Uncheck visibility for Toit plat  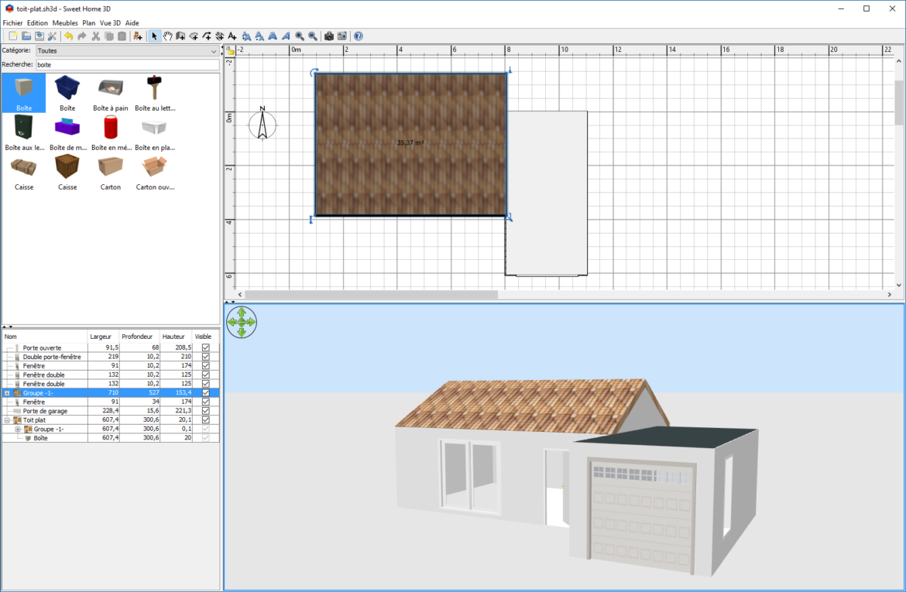pyautogui.click(x=207, y=419)
